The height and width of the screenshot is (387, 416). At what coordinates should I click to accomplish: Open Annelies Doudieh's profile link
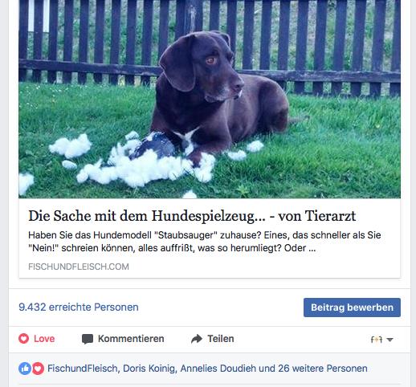pyautogui.click(x=218, y=369)
